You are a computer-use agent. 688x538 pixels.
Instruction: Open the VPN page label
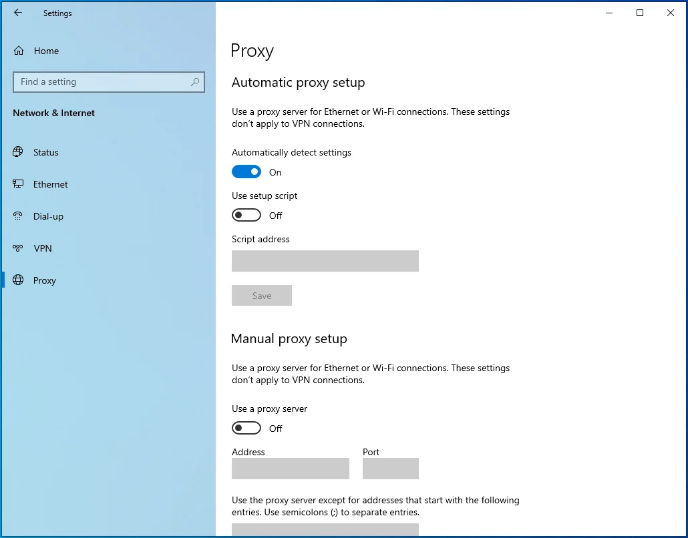43,248
